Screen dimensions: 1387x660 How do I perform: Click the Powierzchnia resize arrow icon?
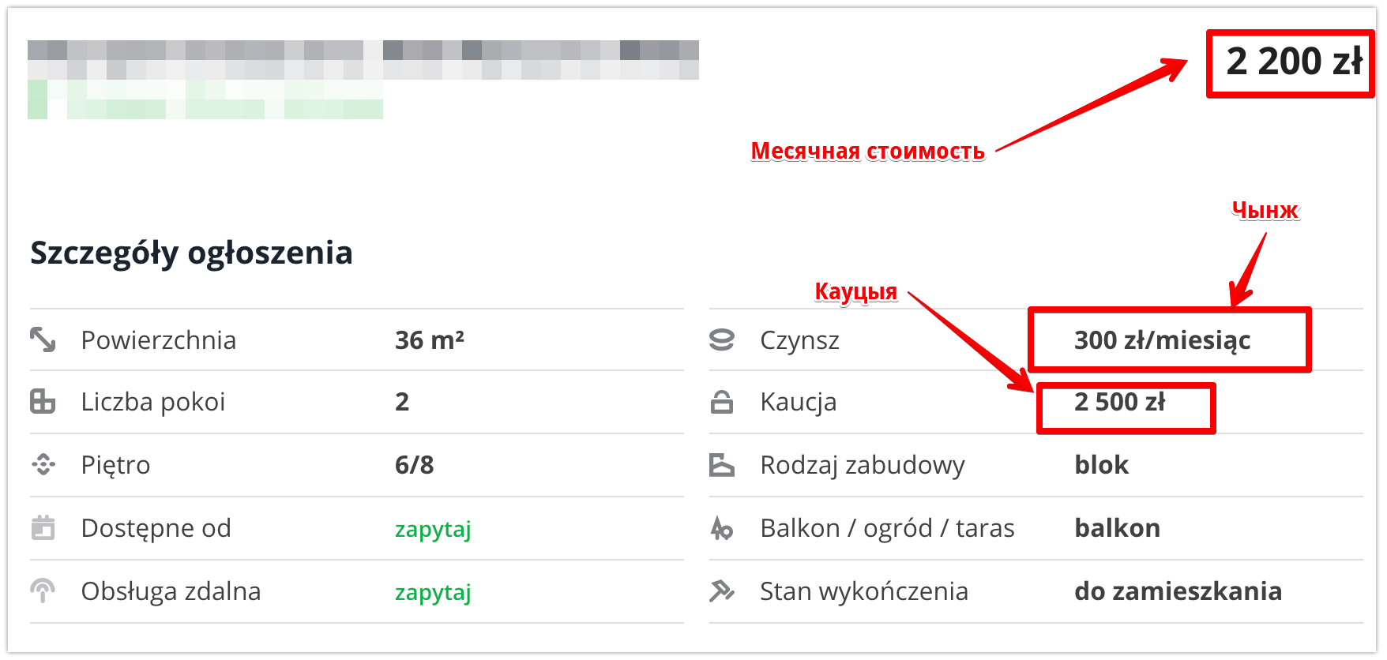[x=43, y=339]
